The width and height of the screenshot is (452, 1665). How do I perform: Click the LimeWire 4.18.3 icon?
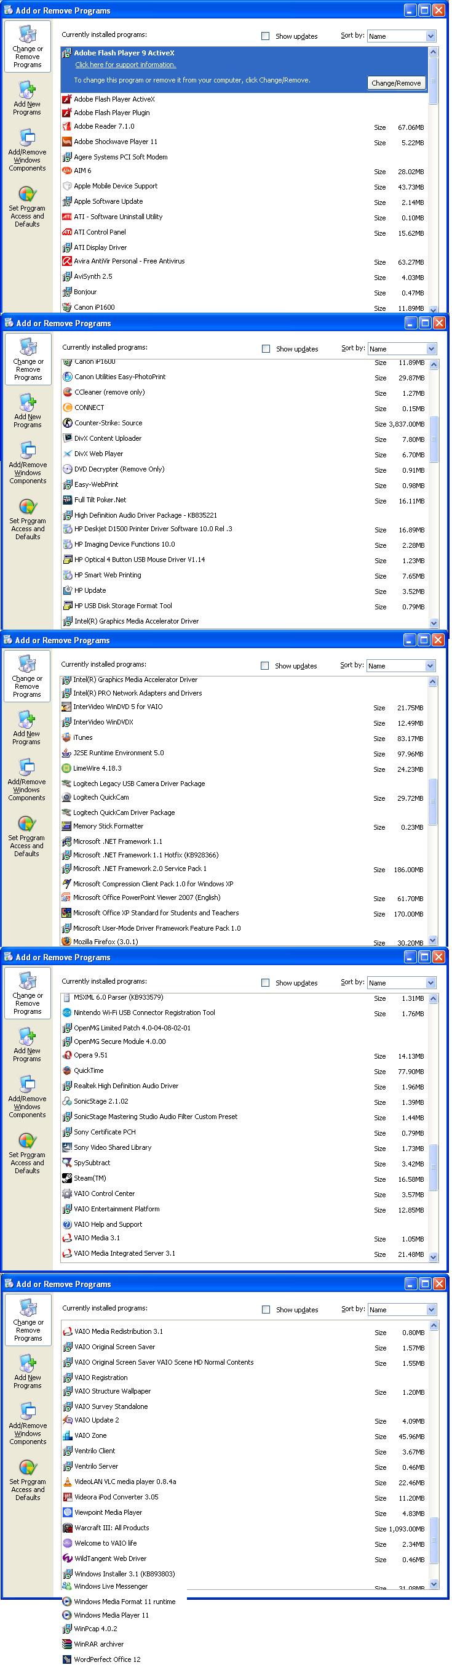pyautogui.click(x=66, y=769)
